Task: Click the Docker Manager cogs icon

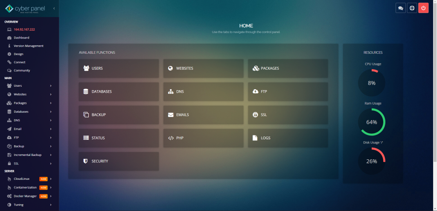Action: 9,196
